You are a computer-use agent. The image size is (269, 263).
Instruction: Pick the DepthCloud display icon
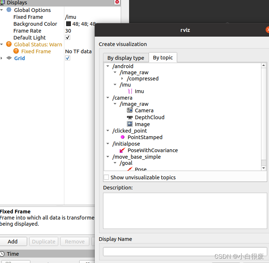coord(130,117)
